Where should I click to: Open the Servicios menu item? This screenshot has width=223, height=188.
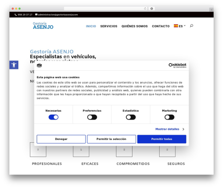coord(109,26)
